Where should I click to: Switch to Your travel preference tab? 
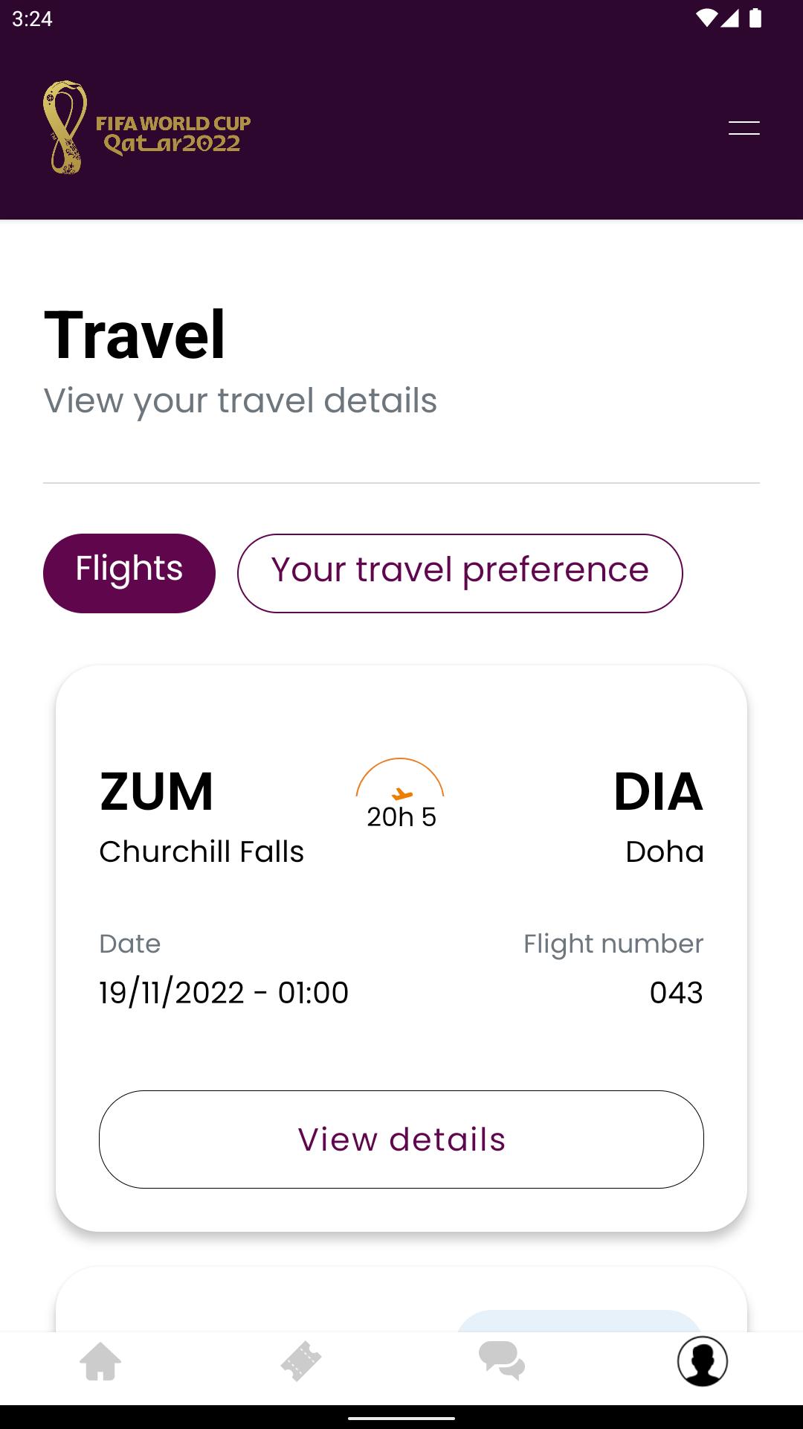460,573
